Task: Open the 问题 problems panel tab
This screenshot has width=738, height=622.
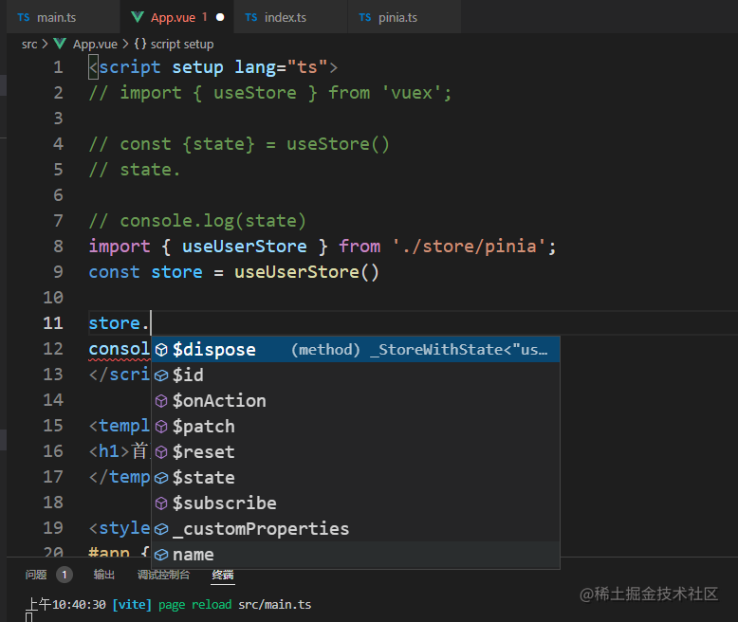Action: pyautogui.click(x=36, y=575)
